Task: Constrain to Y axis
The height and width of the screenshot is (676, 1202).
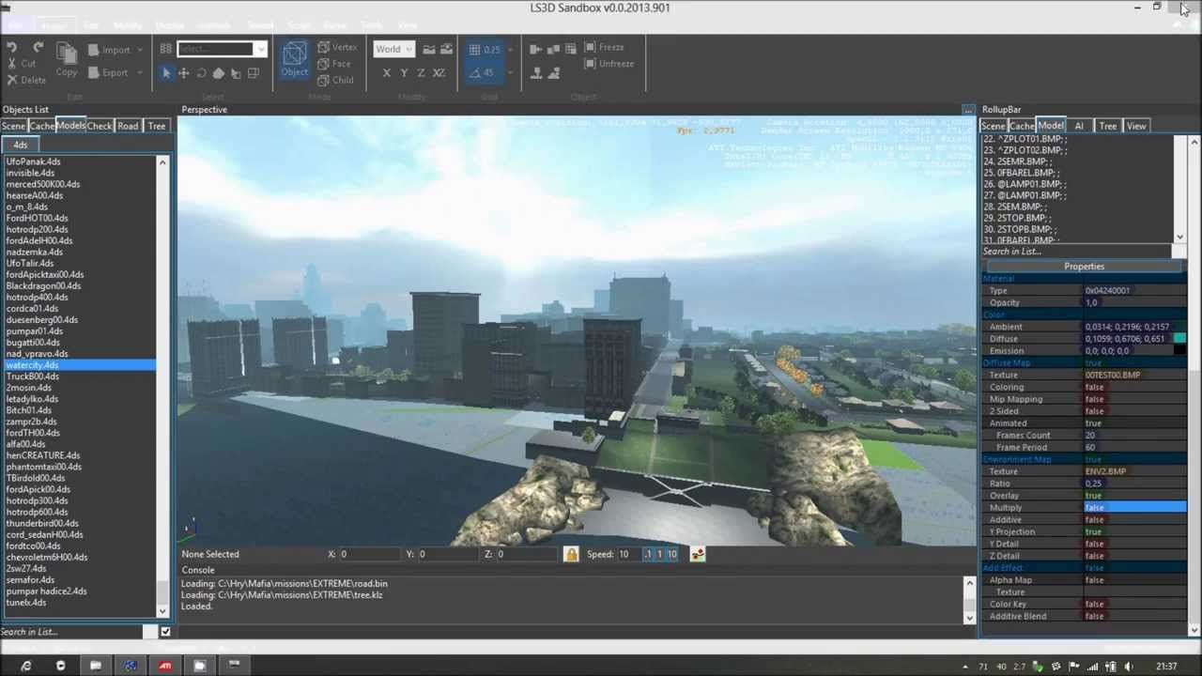Action: [x=404, y=72]
